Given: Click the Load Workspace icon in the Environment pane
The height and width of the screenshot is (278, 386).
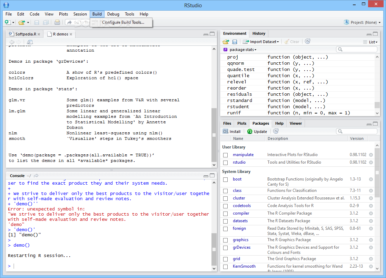Looking at the screenshot, I should (226, 42).
